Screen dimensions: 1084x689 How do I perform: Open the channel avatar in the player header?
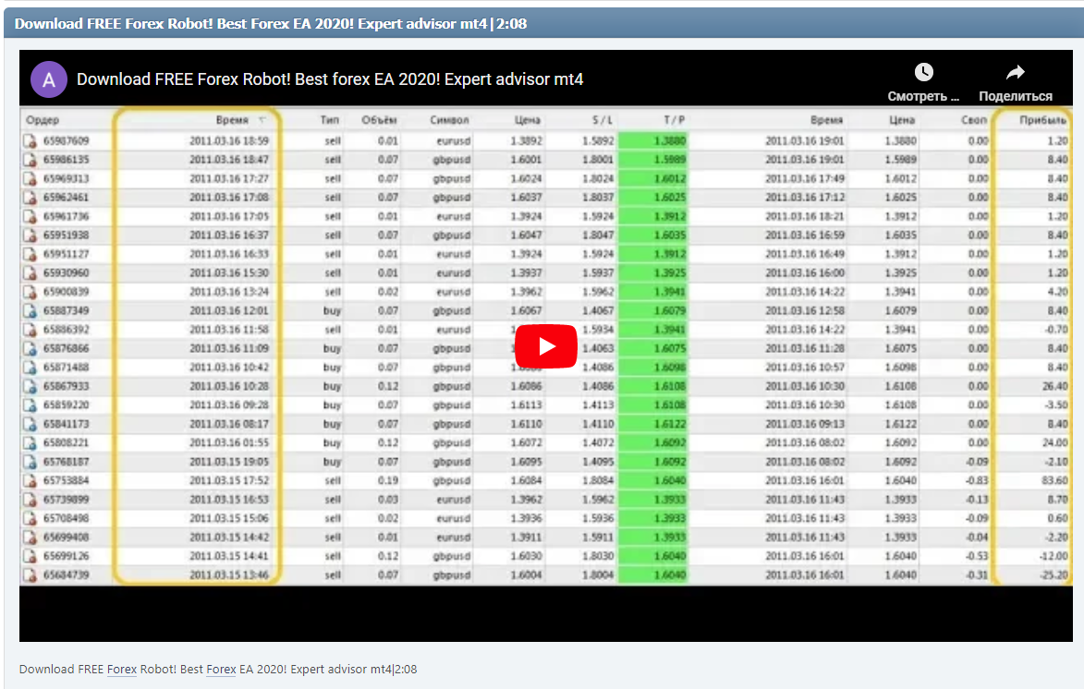(x=49, y=79)
